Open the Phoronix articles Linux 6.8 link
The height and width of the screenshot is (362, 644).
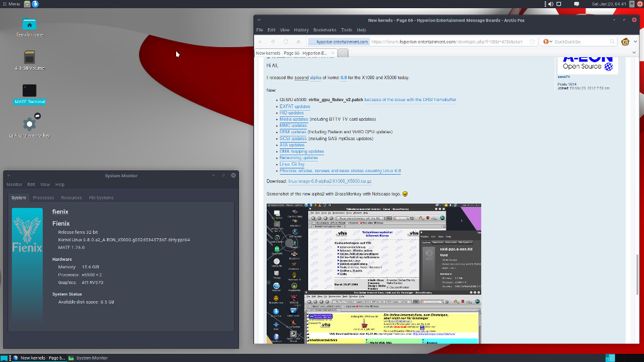click(x=340, y=171)
